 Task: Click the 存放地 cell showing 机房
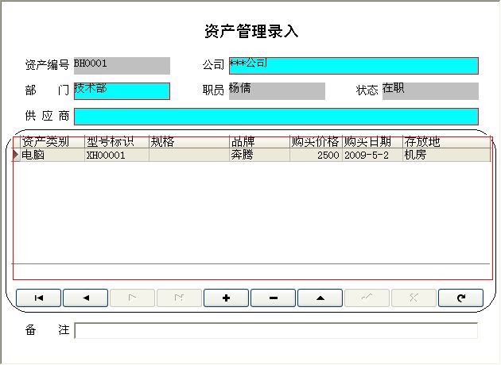click(445, 156)
